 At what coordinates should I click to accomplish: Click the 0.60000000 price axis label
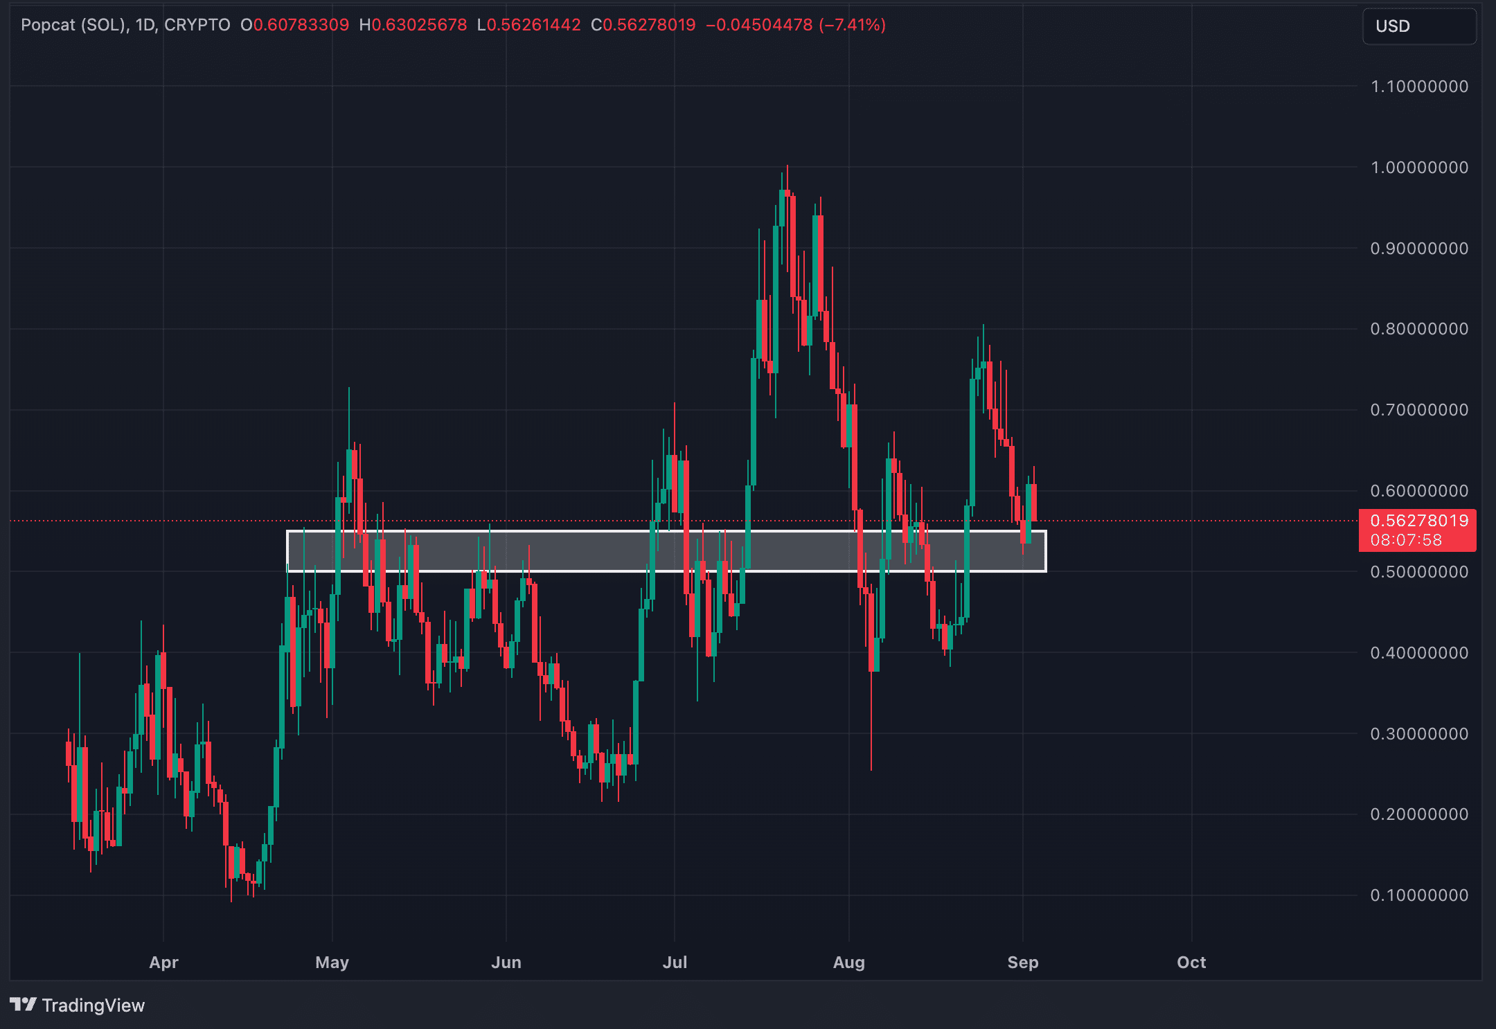tap(1419, 491)
